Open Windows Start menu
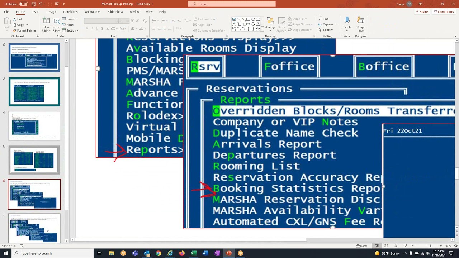The image size is (459, 258). (x=6, y=253)
